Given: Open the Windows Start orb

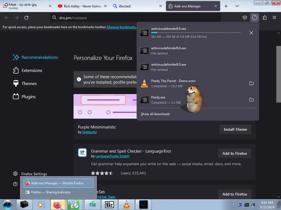Looking at the screenshot, I should (7, 205).
